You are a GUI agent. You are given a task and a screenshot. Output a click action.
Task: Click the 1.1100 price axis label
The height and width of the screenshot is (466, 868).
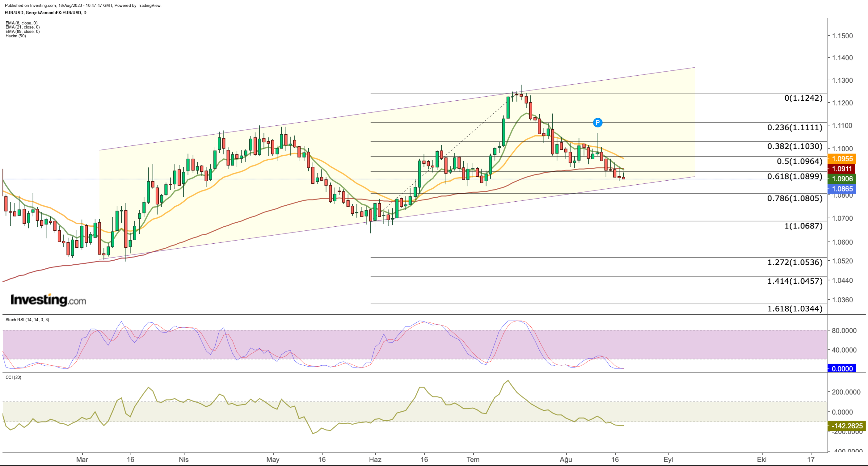coord(842,125)
